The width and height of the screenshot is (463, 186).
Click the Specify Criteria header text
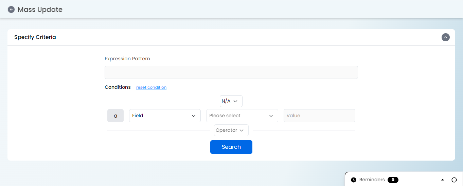[x=35, y=37]
